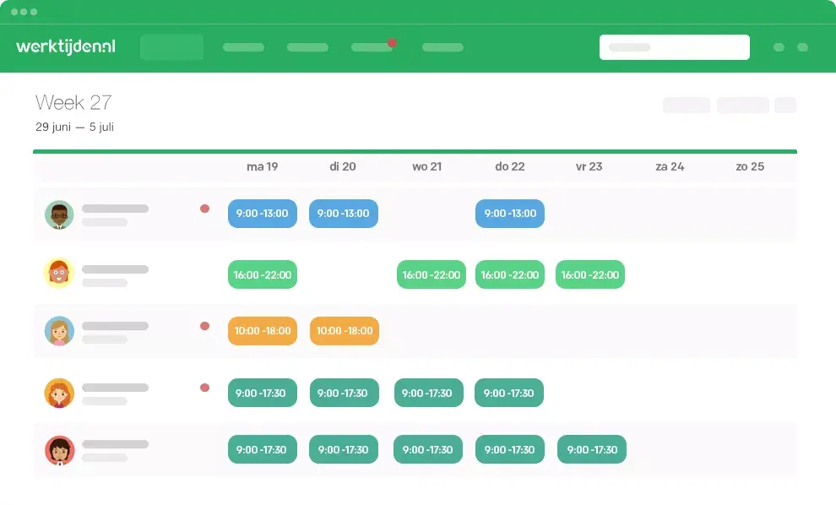Open the 'ma 19' column heading
This screenshot has height=505, width=836.
coord(262,166)
